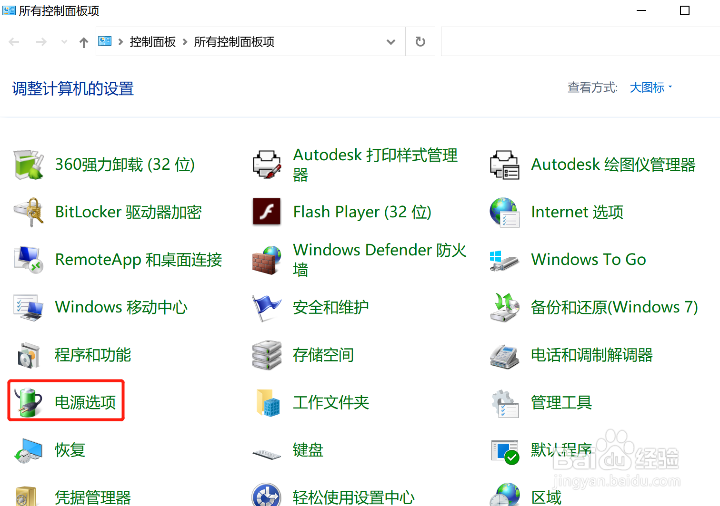Open the Flash Player red icon
The height and width of the screenshot is (506, 720).
click(x=267, y=212)
